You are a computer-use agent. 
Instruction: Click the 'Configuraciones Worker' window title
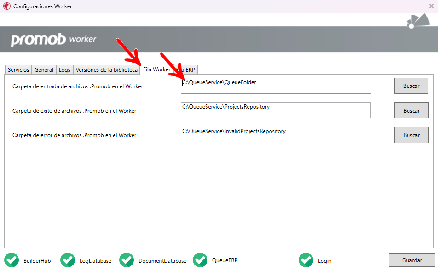[42, 6]
